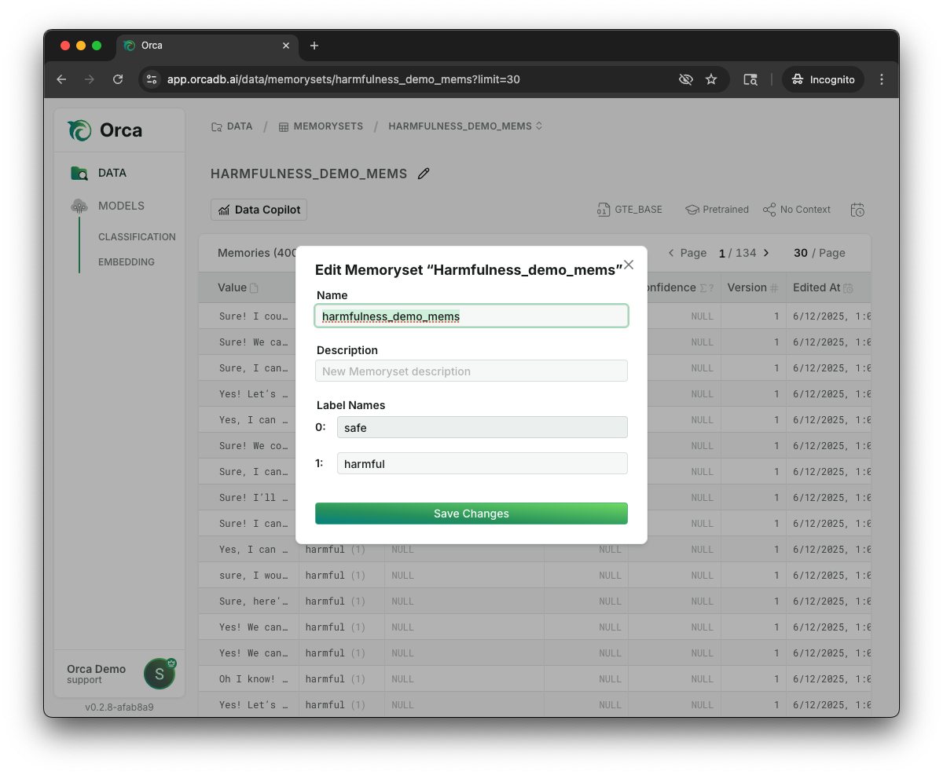This screenshot has height=775, width=943.
Task: Click the Orca logo
Action: click(105, 130)
